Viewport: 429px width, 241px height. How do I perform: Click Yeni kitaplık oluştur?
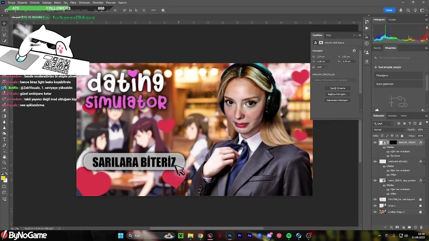click(388, 67)
